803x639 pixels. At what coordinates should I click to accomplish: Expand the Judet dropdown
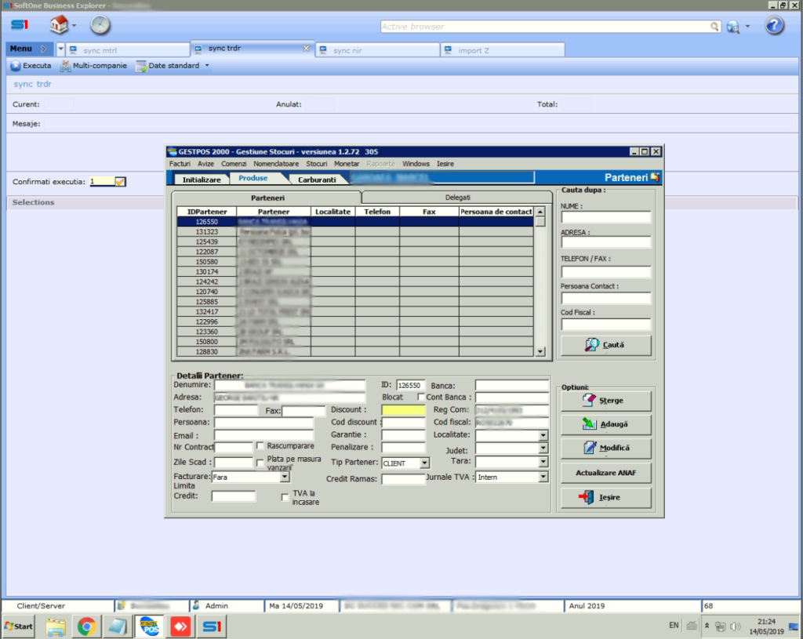(x=543, y=448)
